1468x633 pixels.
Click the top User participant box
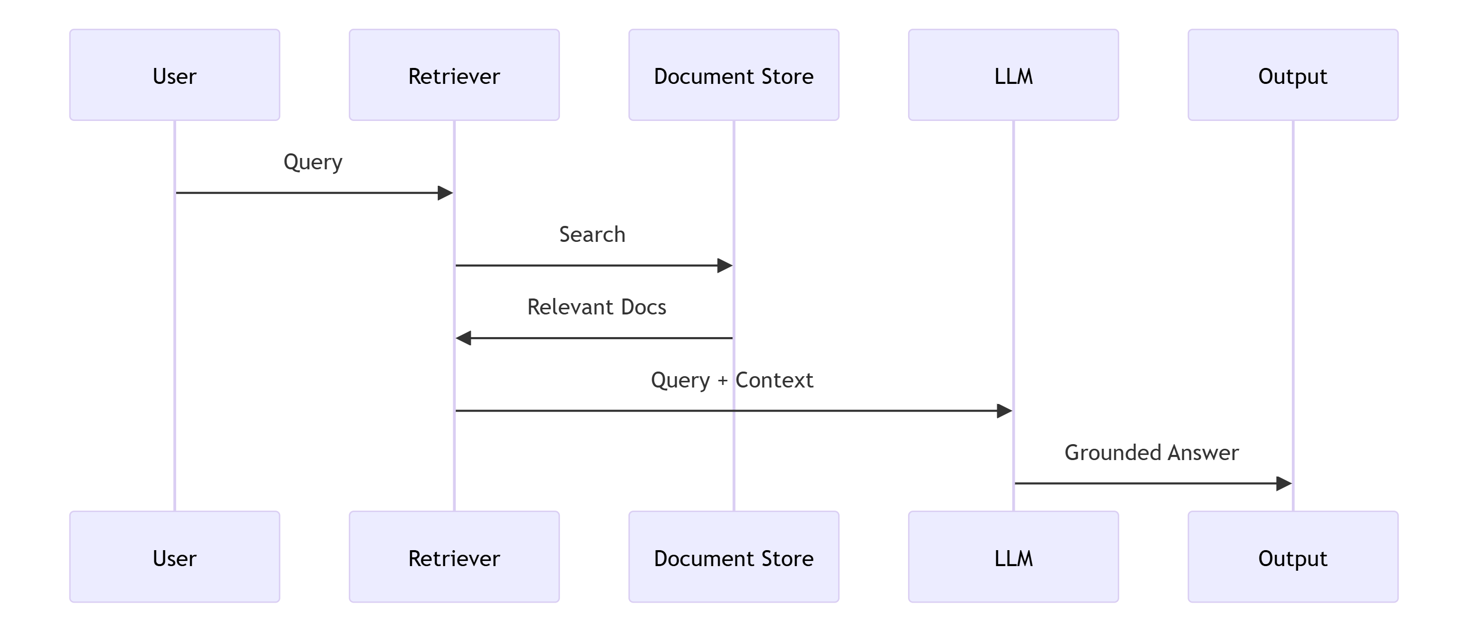click(175, 75)
